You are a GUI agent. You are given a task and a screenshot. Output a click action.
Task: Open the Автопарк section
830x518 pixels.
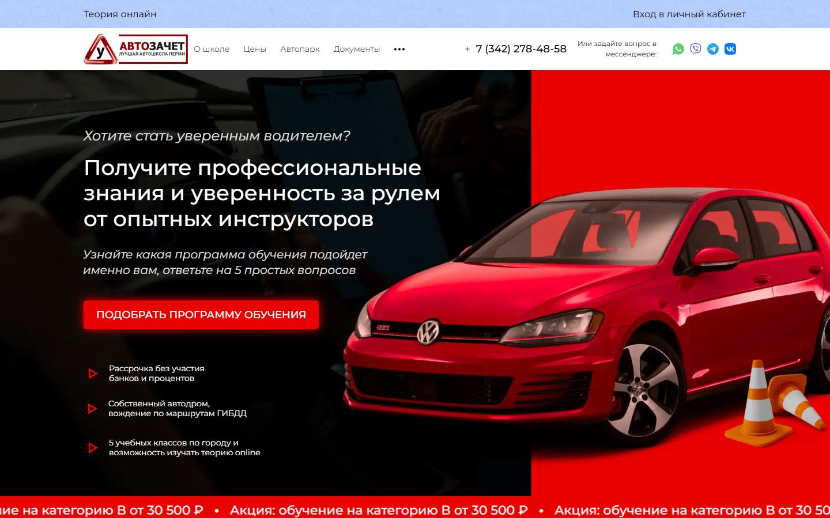pos(300,49)
